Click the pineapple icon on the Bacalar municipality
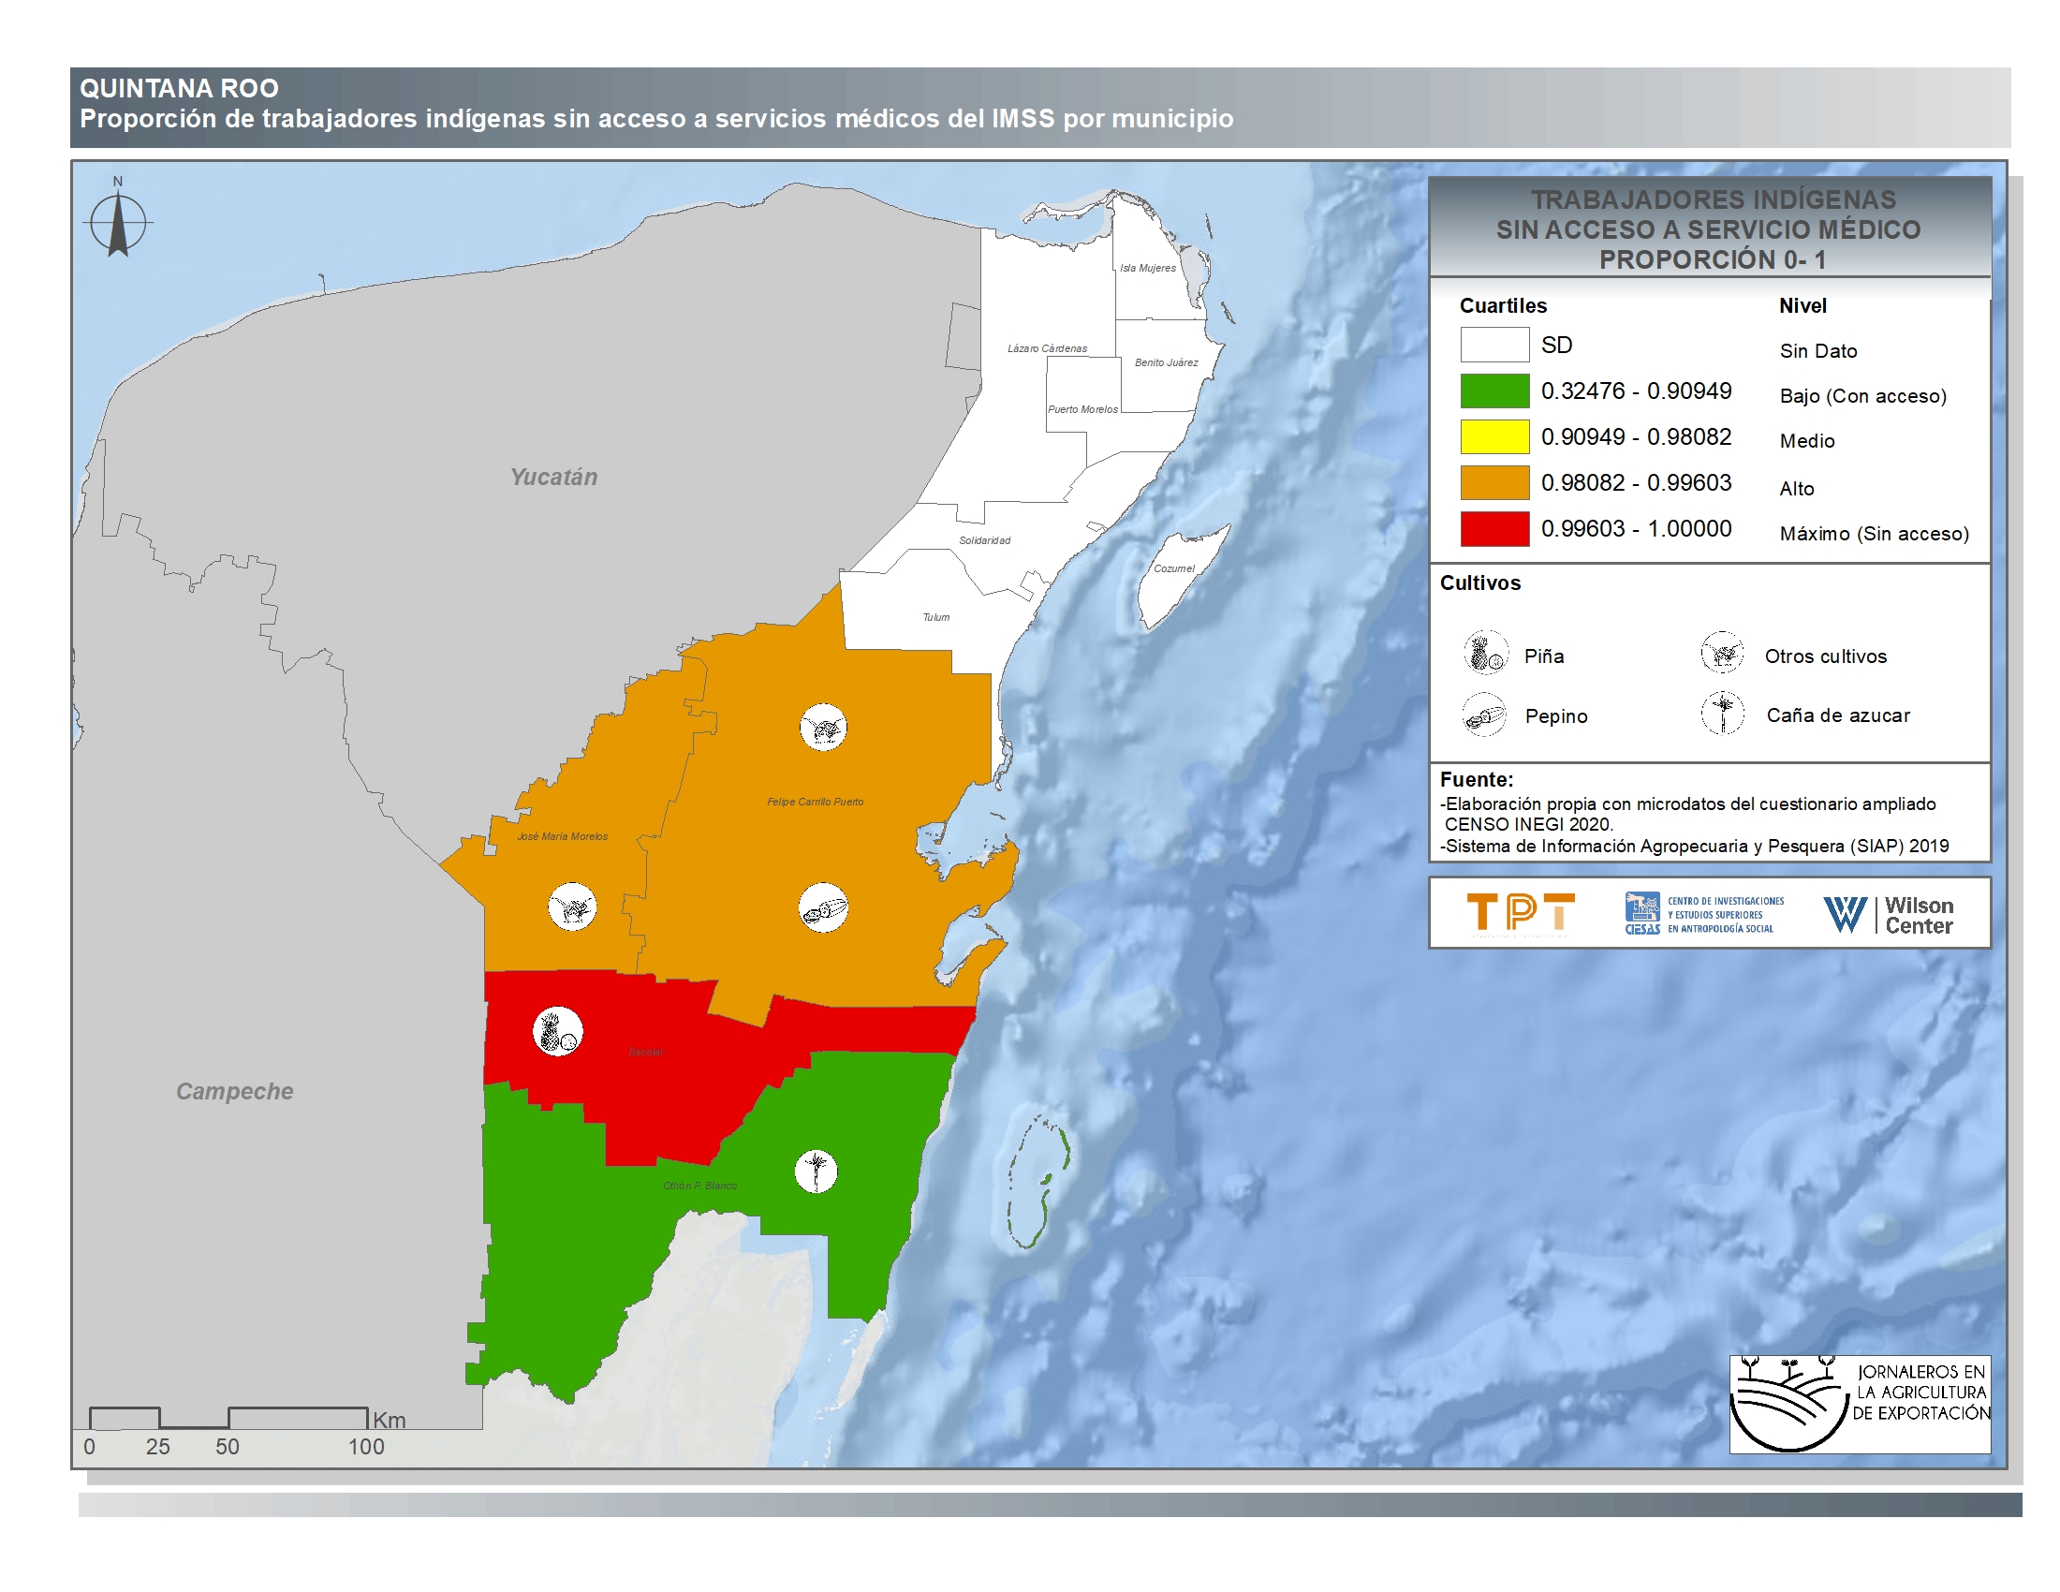2060x1592 pixels. pyautogui.click(x=557, y=1031)
